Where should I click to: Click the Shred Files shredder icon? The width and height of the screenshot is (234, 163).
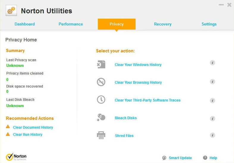pos(101,135)
